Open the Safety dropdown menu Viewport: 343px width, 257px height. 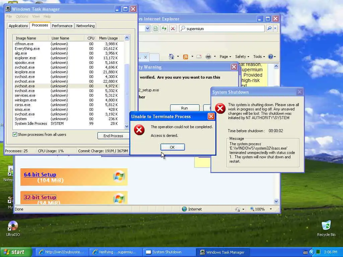pyautogui.click(x=242, y=57)
